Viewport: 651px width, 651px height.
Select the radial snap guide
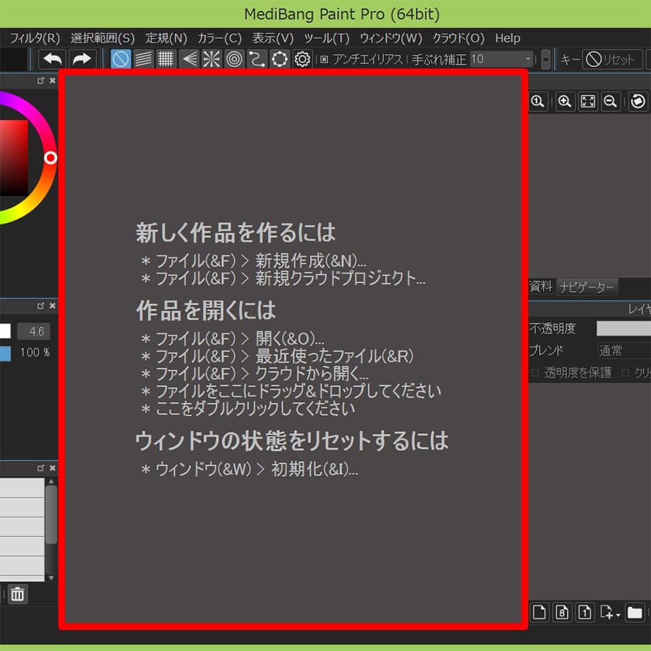[x=212, y=59]
